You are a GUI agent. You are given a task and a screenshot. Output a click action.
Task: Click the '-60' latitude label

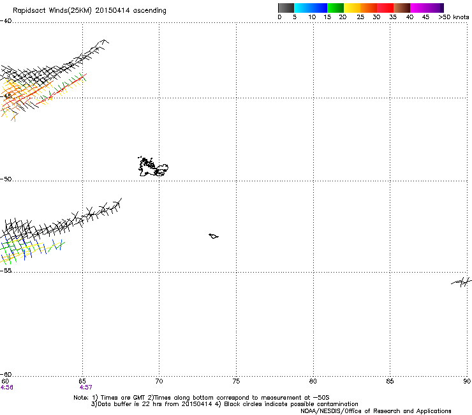[6, 374]
